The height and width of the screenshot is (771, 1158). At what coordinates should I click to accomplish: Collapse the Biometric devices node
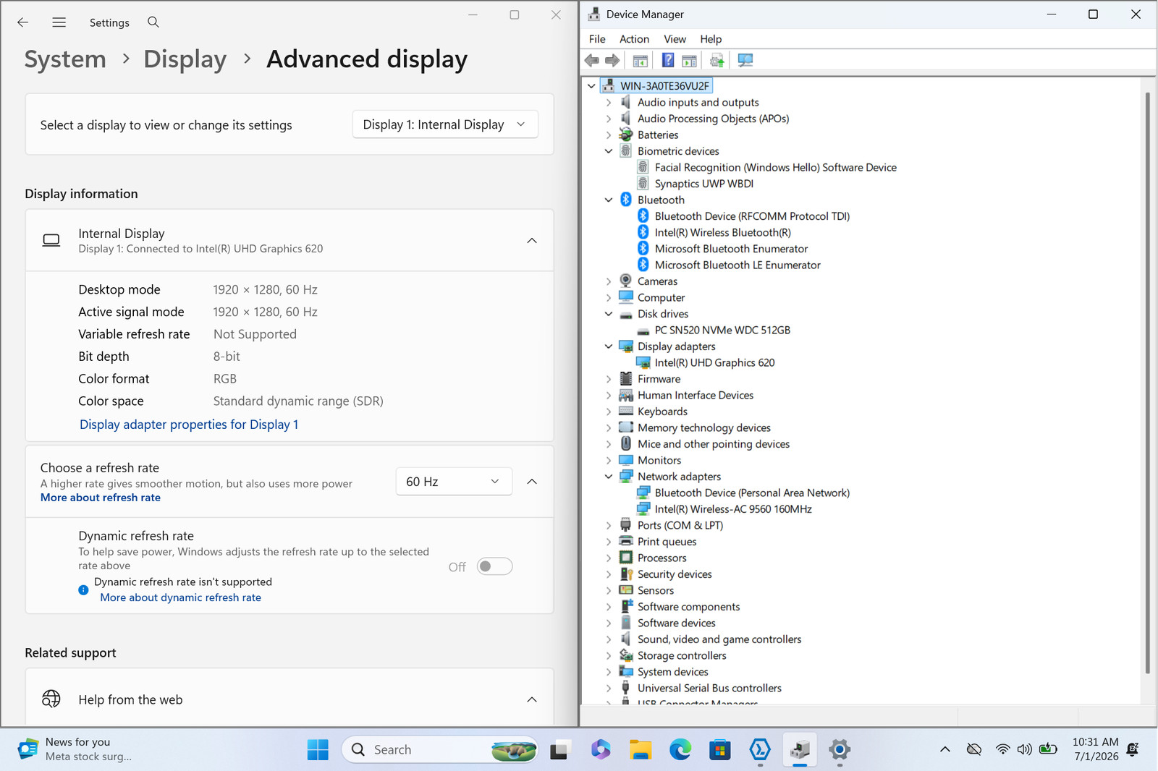[609, 151]
